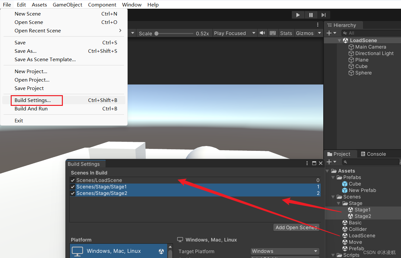Switch to the Console tab
401x258 pixels.
point(376,154)
